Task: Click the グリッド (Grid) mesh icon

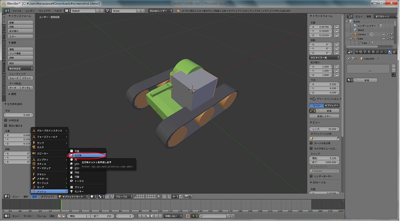Action: click(x=71, y=187)
